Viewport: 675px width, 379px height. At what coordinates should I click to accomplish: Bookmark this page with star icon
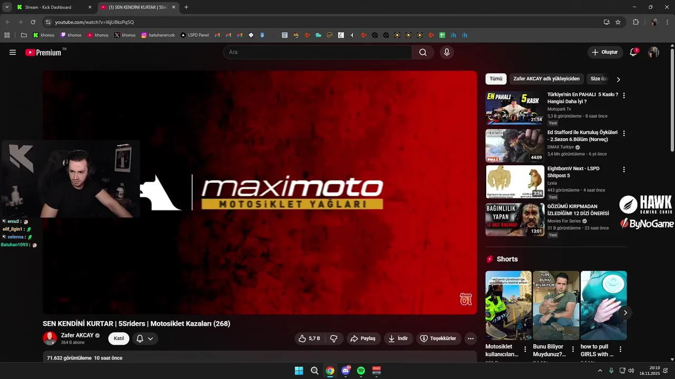point(618,22)
